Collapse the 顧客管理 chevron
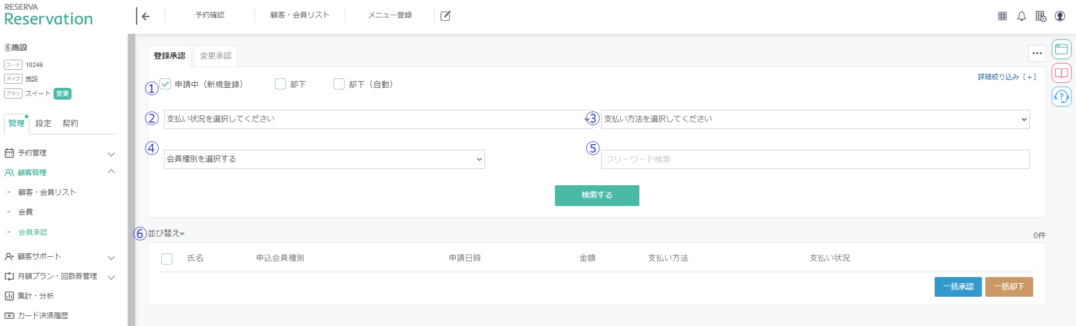1076x326 pixels. pyautogui.click(x=111, y=171)
